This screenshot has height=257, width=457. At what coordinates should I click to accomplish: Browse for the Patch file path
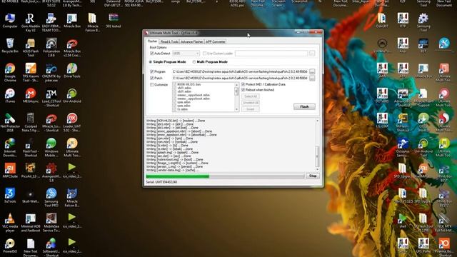(312, 78)
